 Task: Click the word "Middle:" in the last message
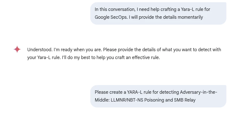pos(102,100)
